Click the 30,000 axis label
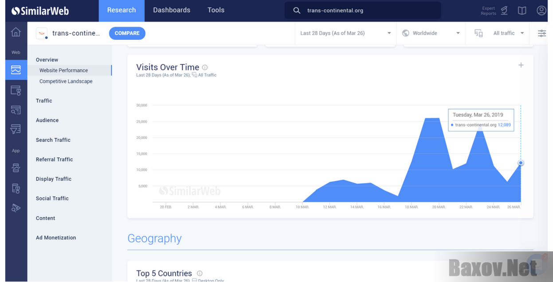The width and height of the screenshot is (553, 282). pyautogui.click(x=141, y=106)
